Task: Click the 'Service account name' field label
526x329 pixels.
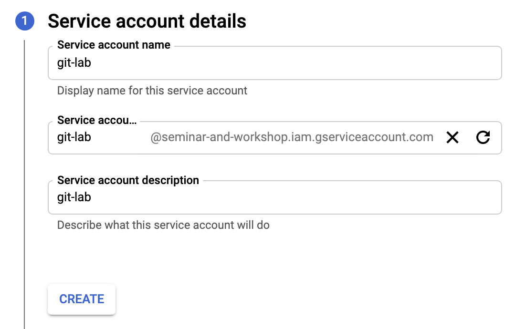Action: click(114, 45)
